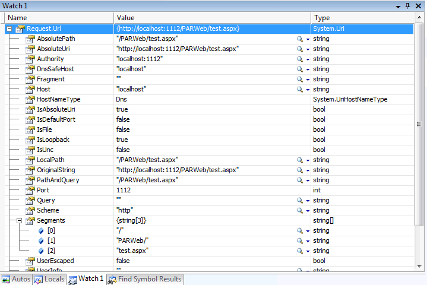Select the IsAbsoluteUri row name
The width and height of the screenshot is (427, 285).
[x=56, y=109]
